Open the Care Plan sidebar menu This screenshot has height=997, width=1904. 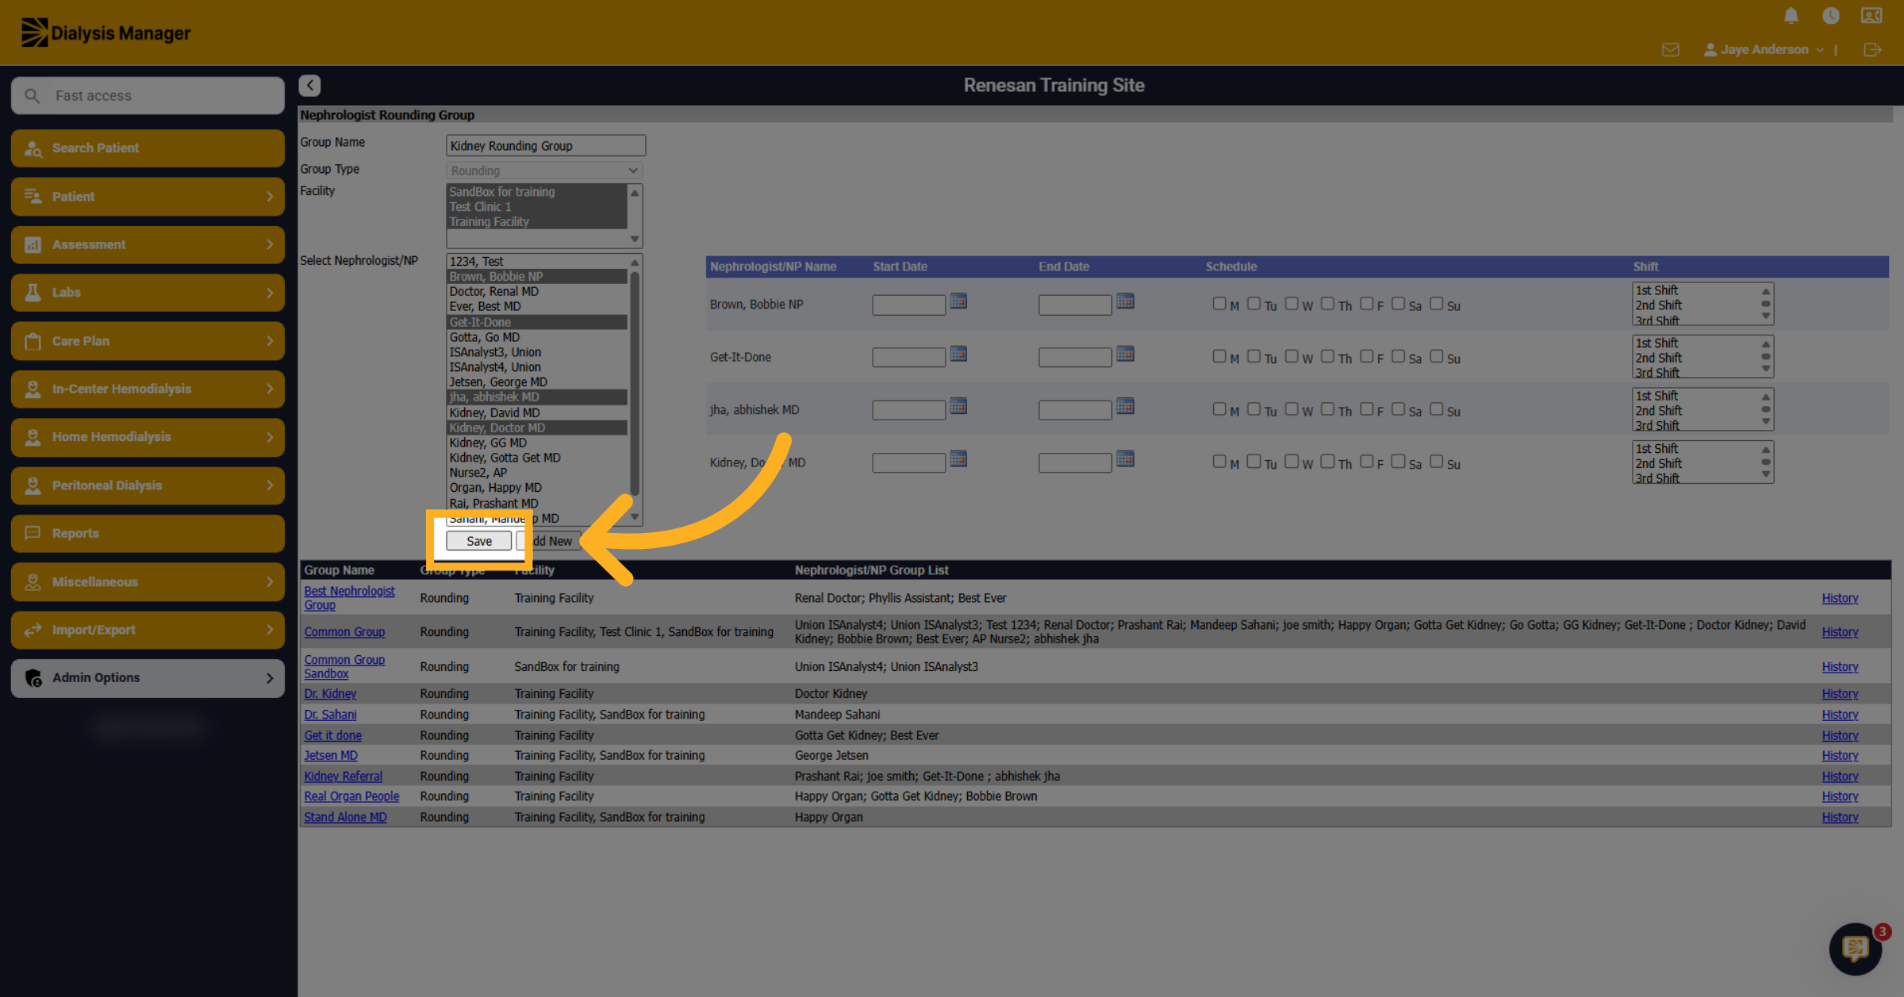click(148, 341)
